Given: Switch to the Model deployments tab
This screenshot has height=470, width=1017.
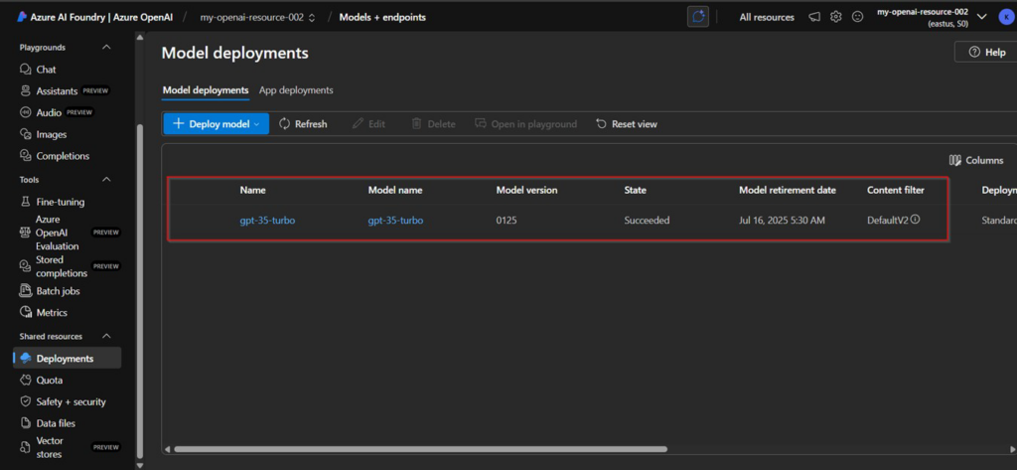Looking at the screenshot, I should 206,90.
